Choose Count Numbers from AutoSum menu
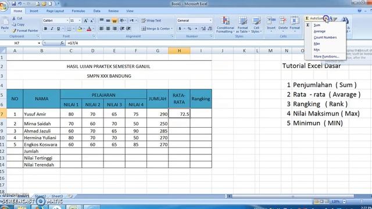This screenshot has height=209, width=372. click(325, 37)
